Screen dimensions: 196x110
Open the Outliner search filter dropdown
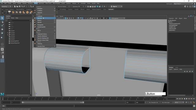click(x=30, y=20)
